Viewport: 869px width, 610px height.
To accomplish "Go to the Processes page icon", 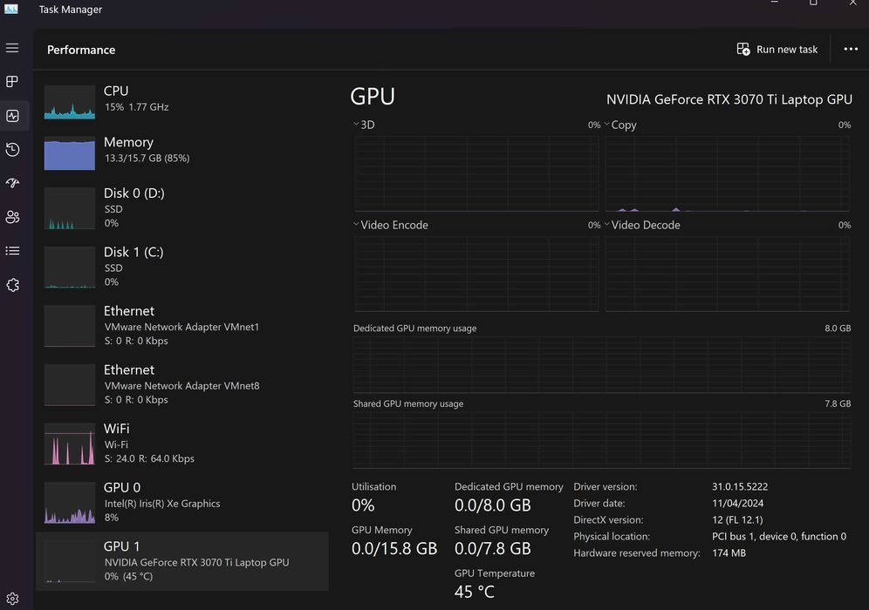I will click(x=12, y=82).
